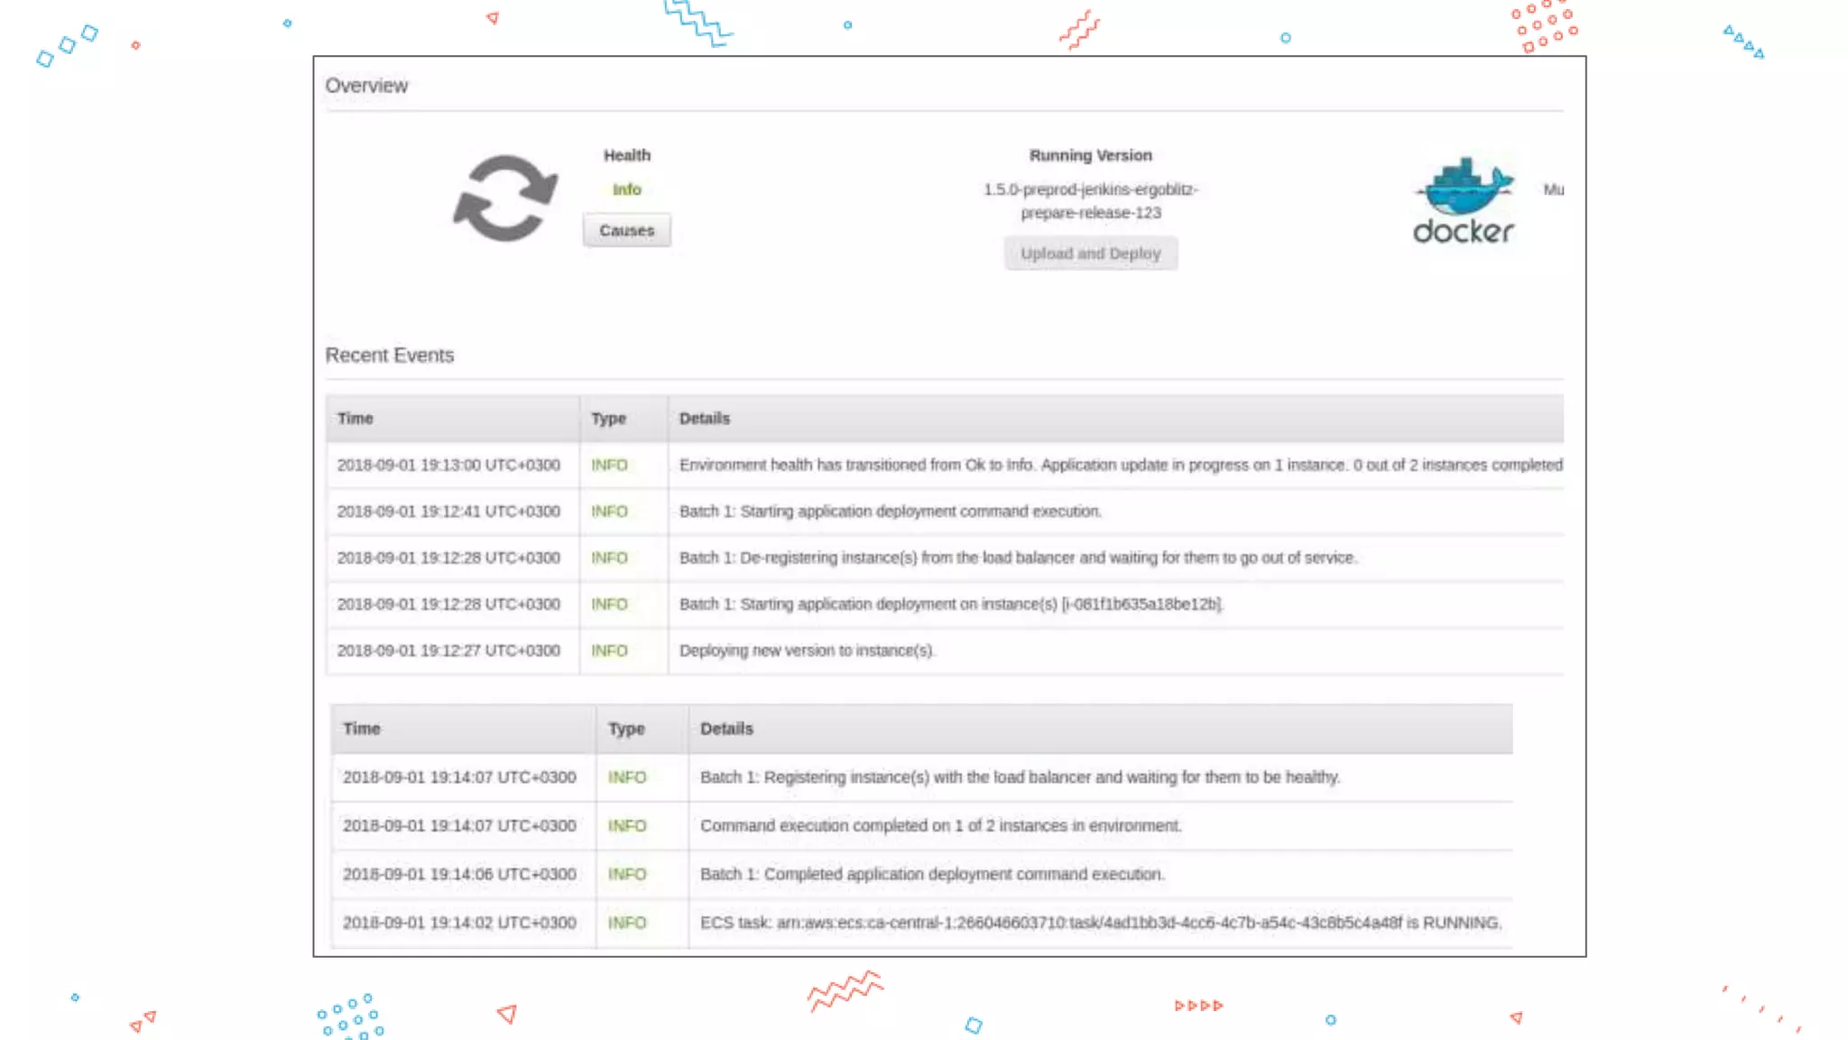Select the De-registering instance(s) event row

(1018, 558)
